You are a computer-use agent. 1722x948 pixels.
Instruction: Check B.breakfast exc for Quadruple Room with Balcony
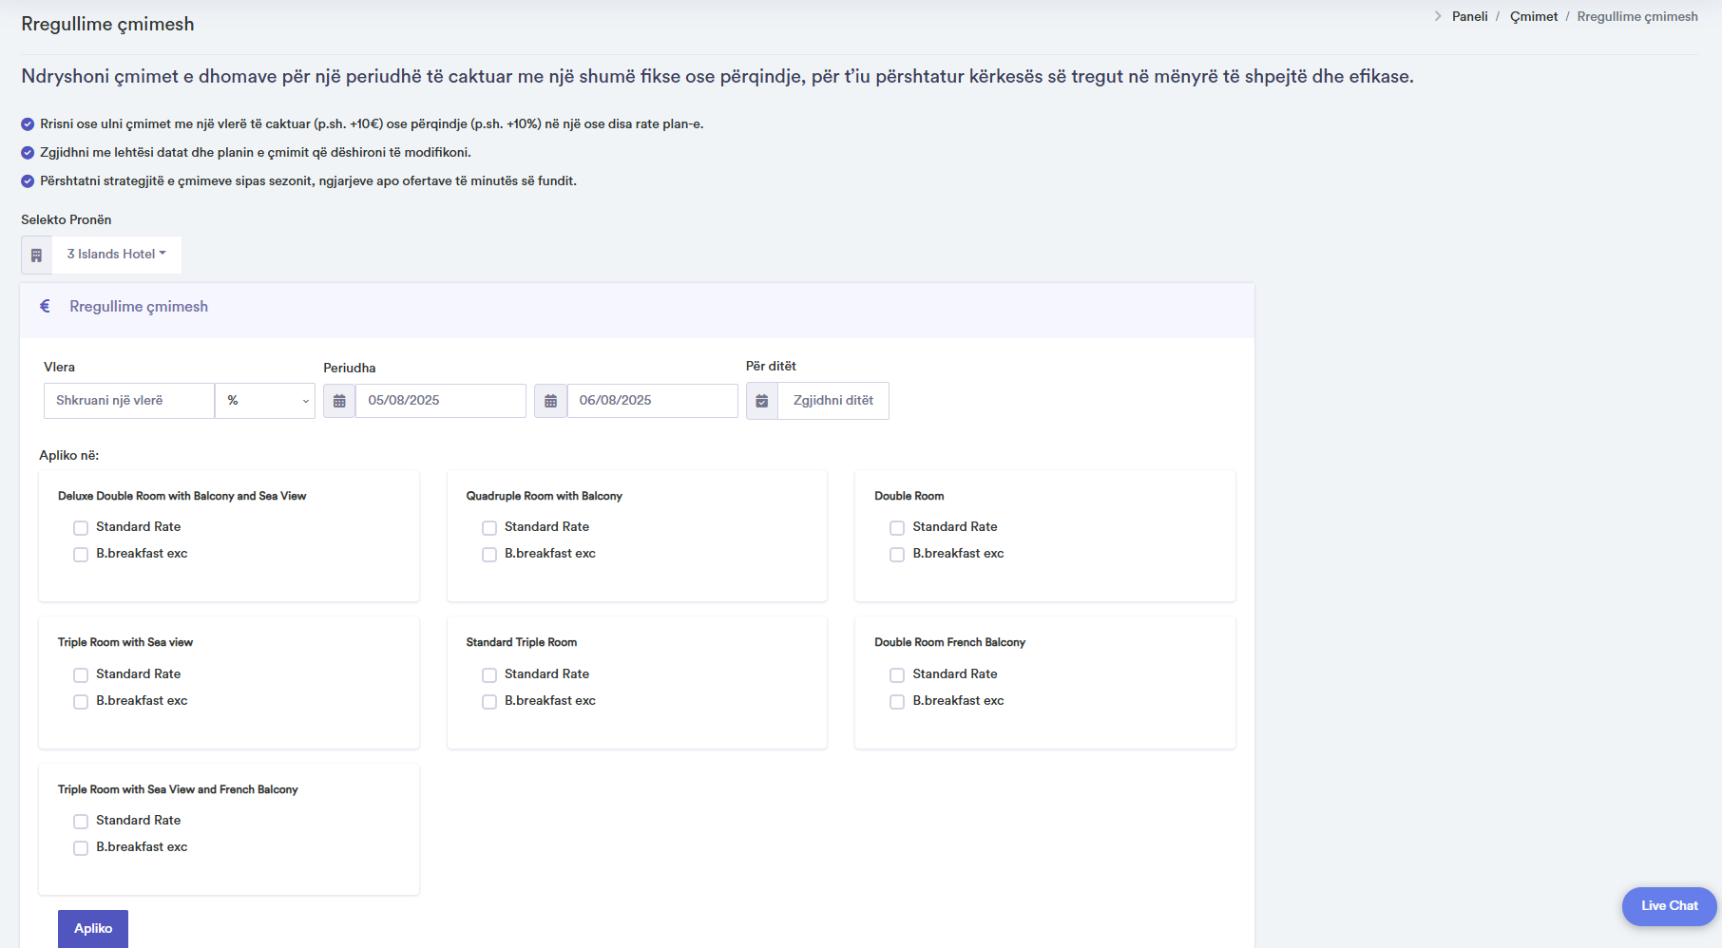point(489,555)
